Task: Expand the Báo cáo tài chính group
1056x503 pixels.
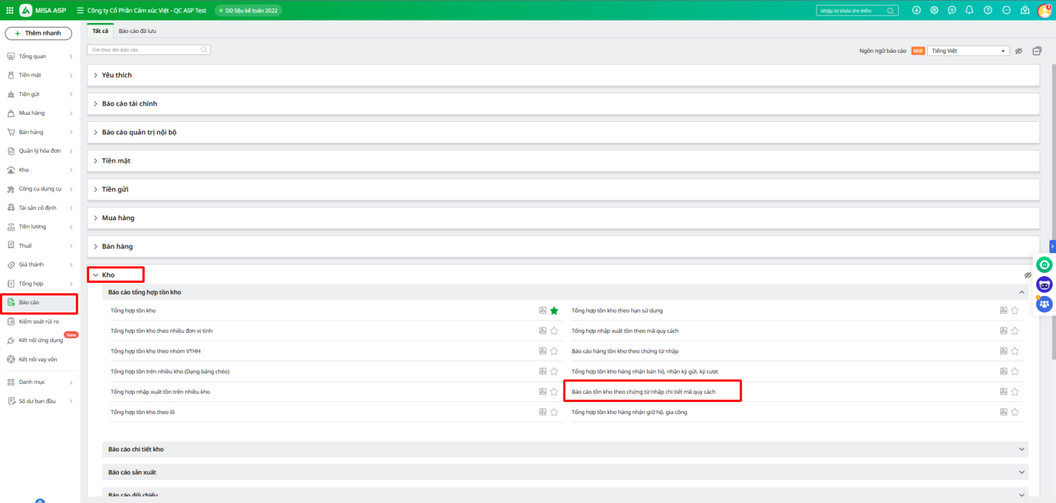Action: click(129, 104)
